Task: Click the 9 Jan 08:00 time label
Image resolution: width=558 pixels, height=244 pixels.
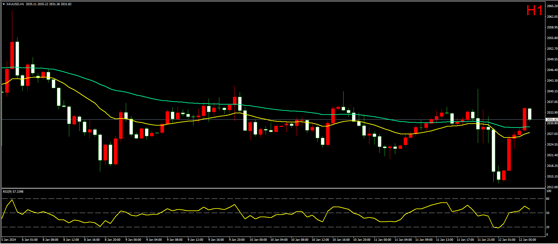Action: point(175,240)
